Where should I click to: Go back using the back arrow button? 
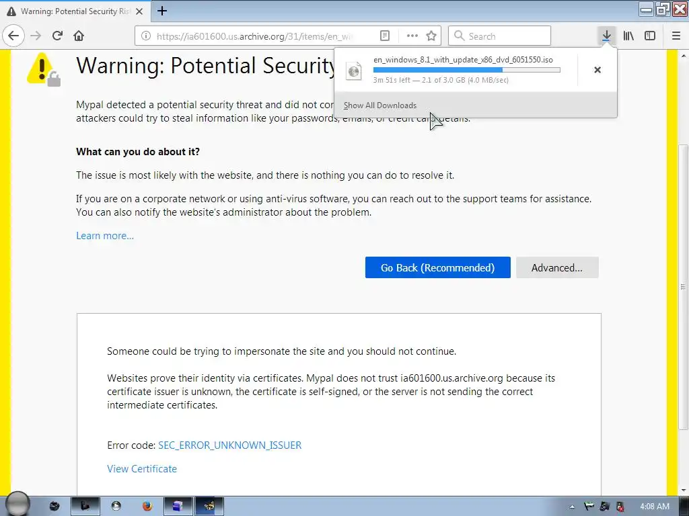(x=13, y=36)
